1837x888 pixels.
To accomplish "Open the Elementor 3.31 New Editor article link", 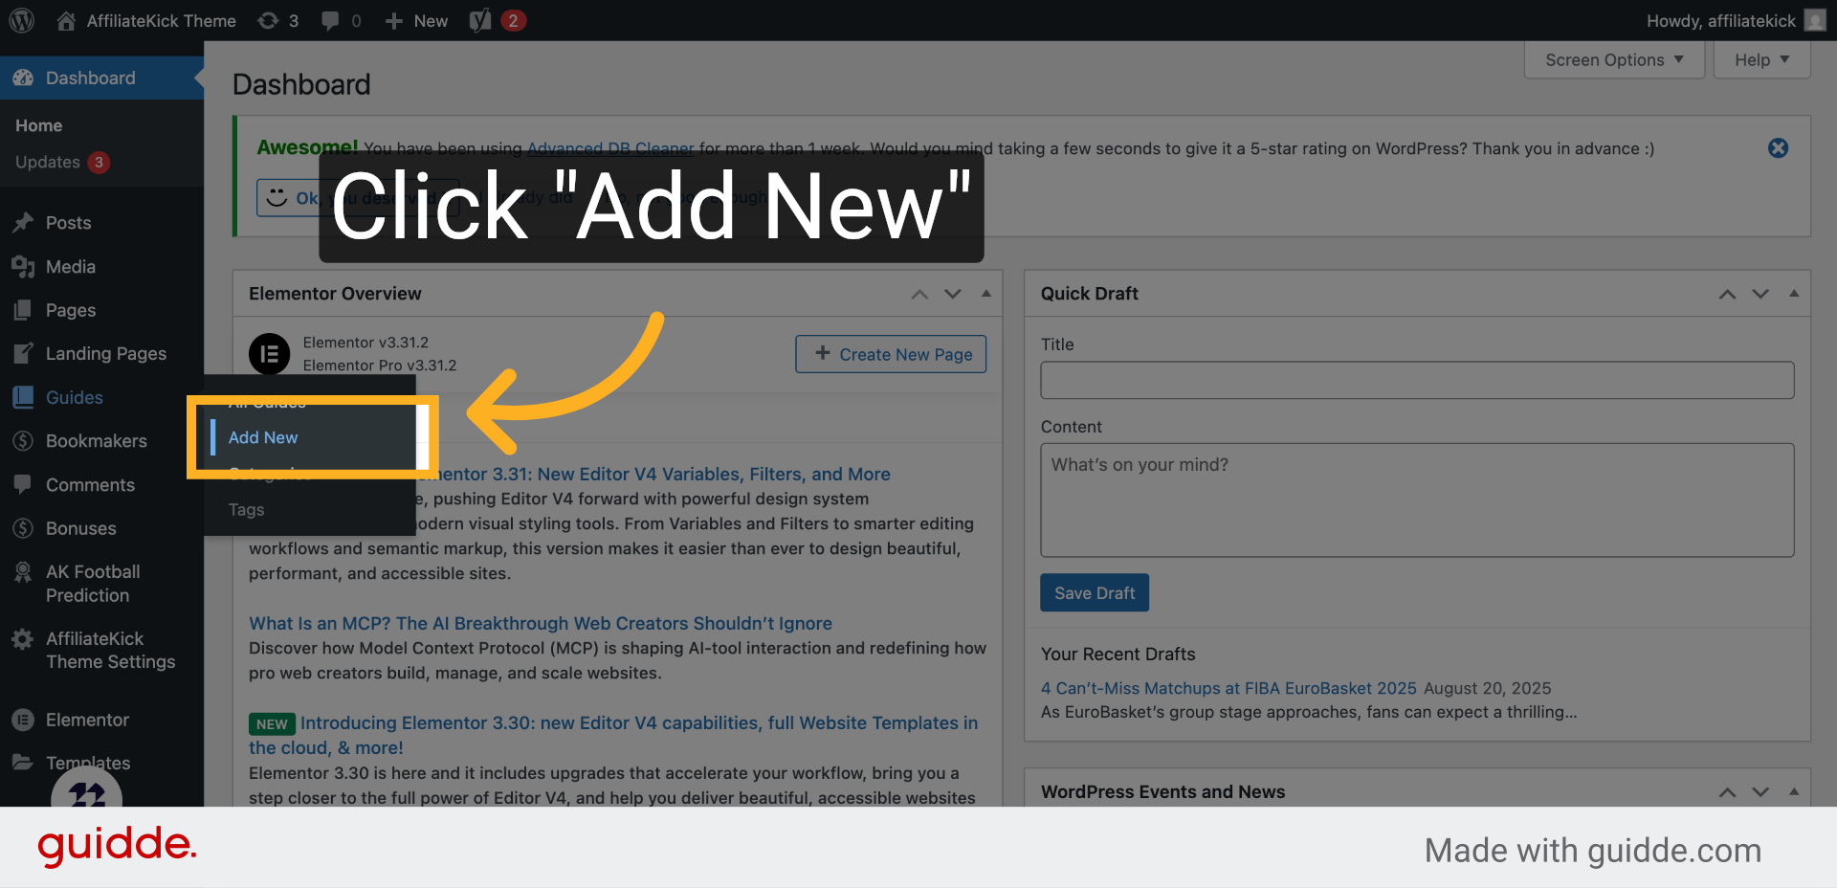I will click(x=662, y=474).
